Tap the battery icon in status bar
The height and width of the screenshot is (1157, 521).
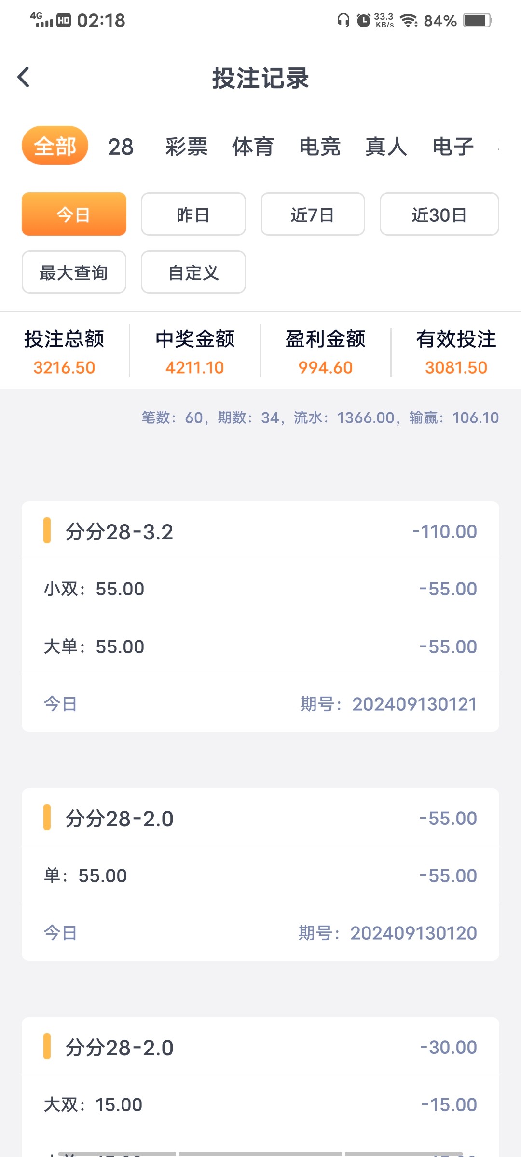coord(477,20)
